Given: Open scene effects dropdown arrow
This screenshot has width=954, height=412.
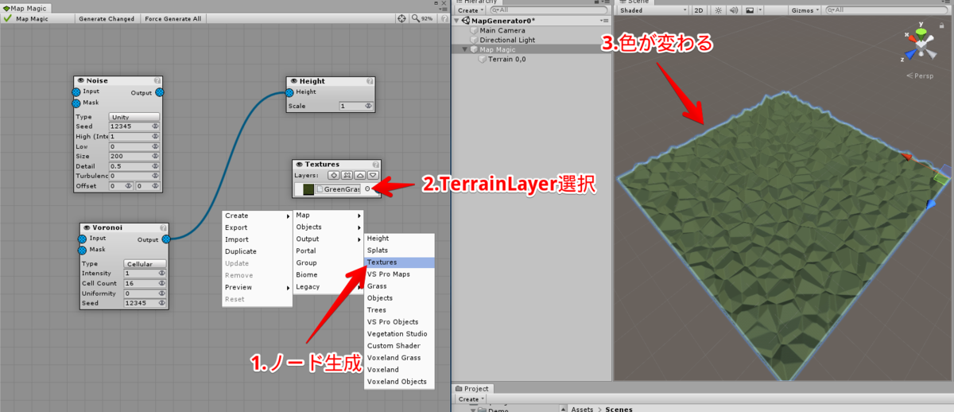Looking at the screenshot, I should pos(761,10).
